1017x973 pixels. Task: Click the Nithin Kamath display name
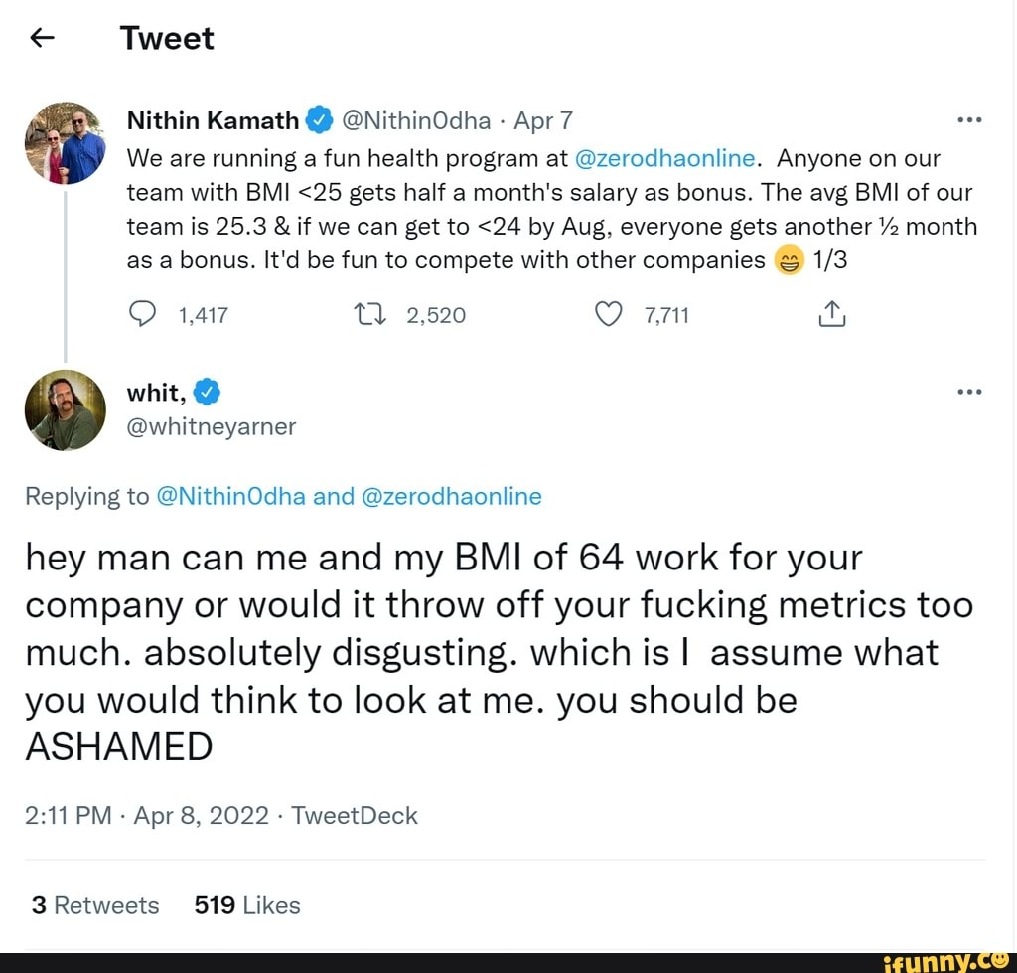213,121
